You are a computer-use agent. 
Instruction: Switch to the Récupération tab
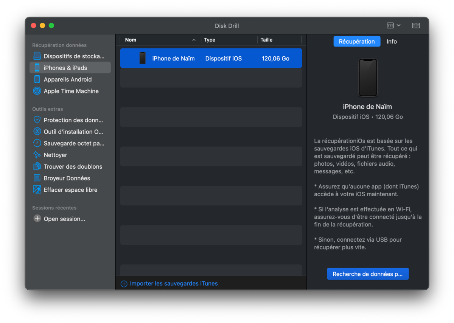357,42
